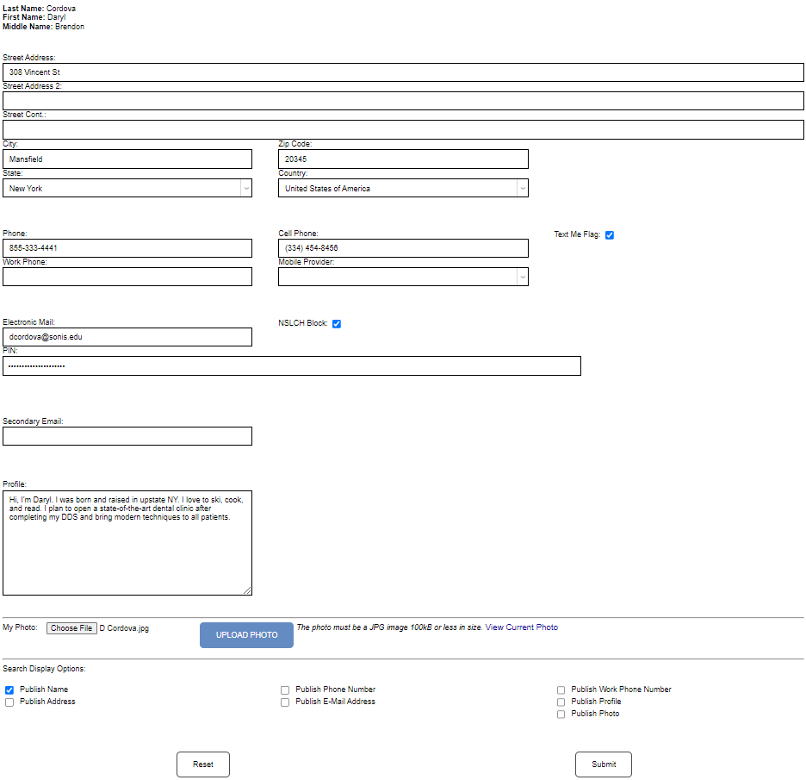This screenshot has width=806, height=780.
Task: Click the Reset button
Action: point(202,764)
